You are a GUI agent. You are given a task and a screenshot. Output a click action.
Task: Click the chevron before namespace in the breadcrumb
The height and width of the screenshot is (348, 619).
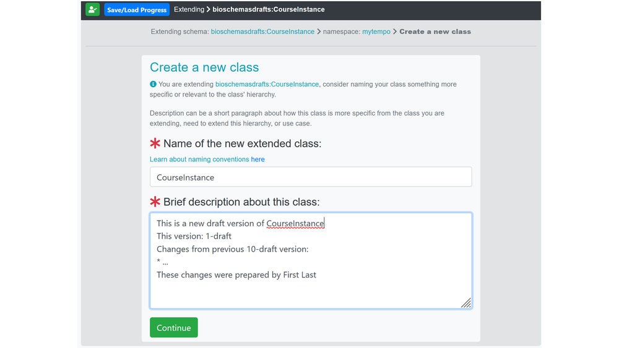(319, 32)
